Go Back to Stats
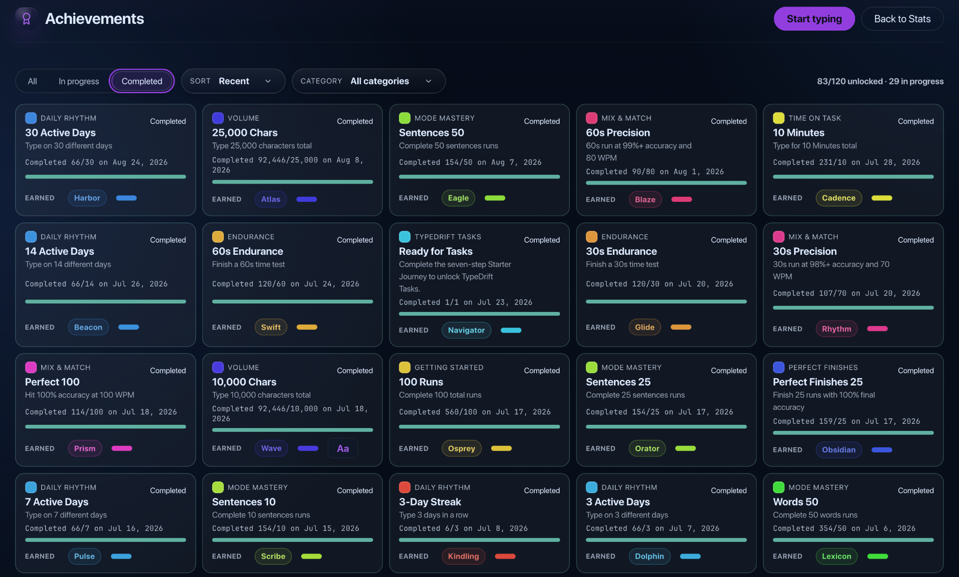 tap(902, 19)
